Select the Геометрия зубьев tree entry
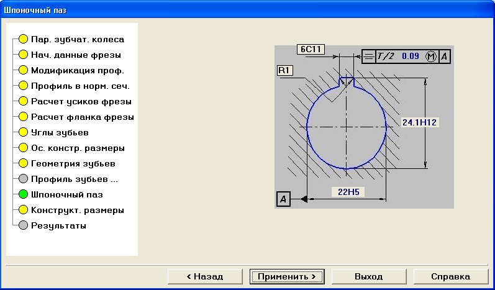 pos(73,164)
